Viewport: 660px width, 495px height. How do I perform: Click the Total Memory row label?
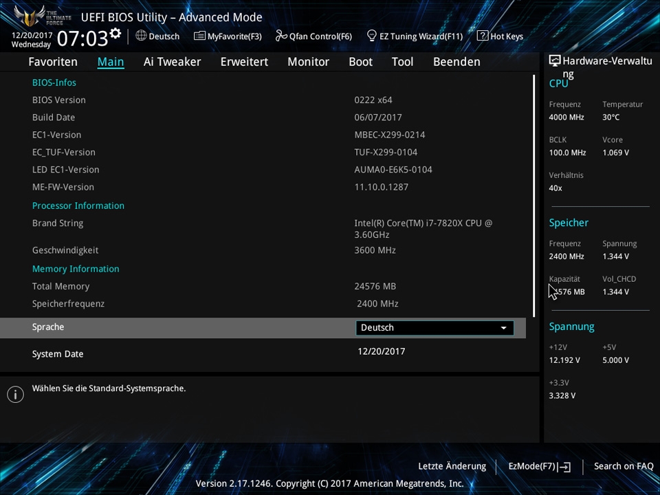click(61, 287)
